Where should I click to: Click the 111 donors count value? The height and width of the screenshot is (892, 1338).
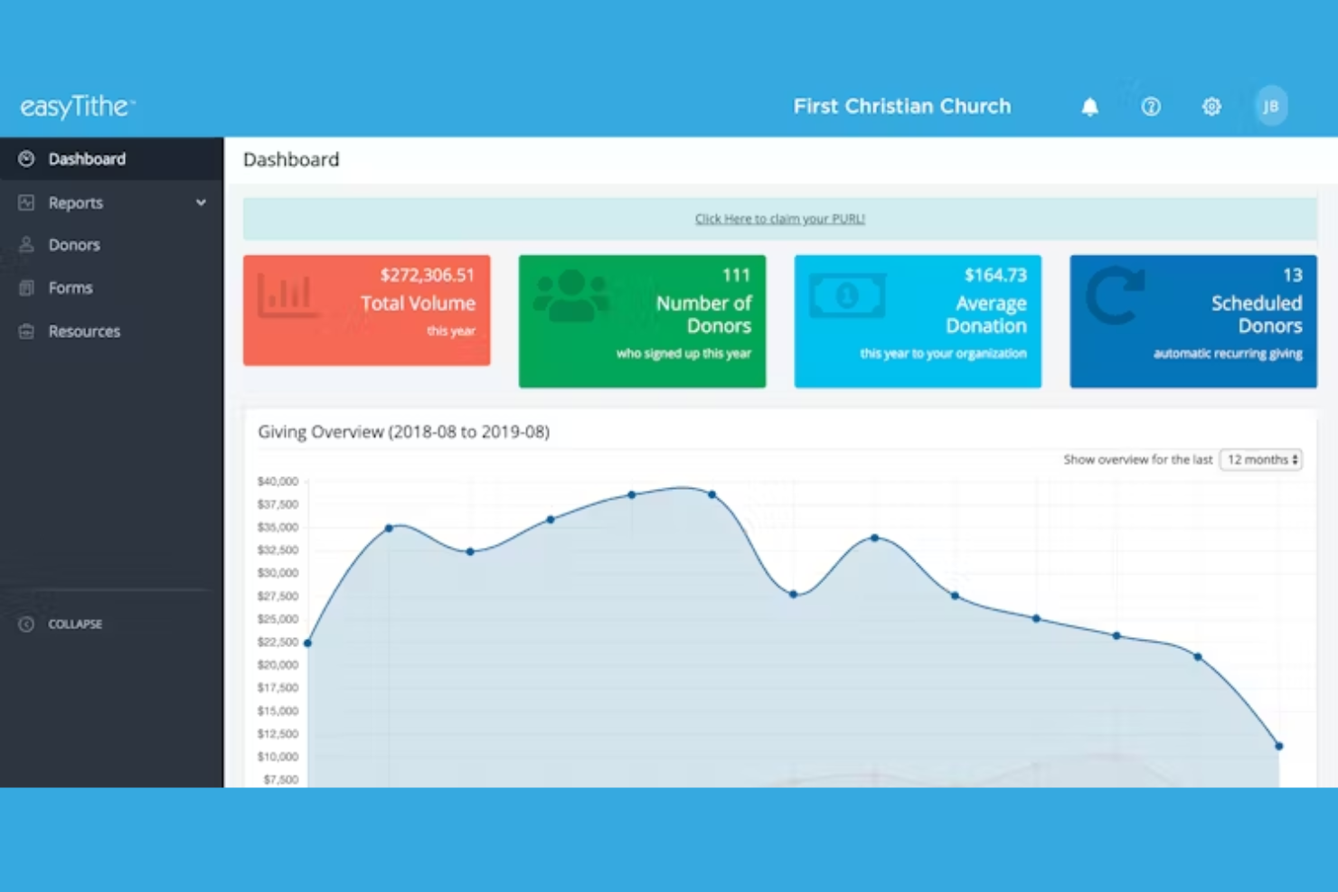point(736,275)
